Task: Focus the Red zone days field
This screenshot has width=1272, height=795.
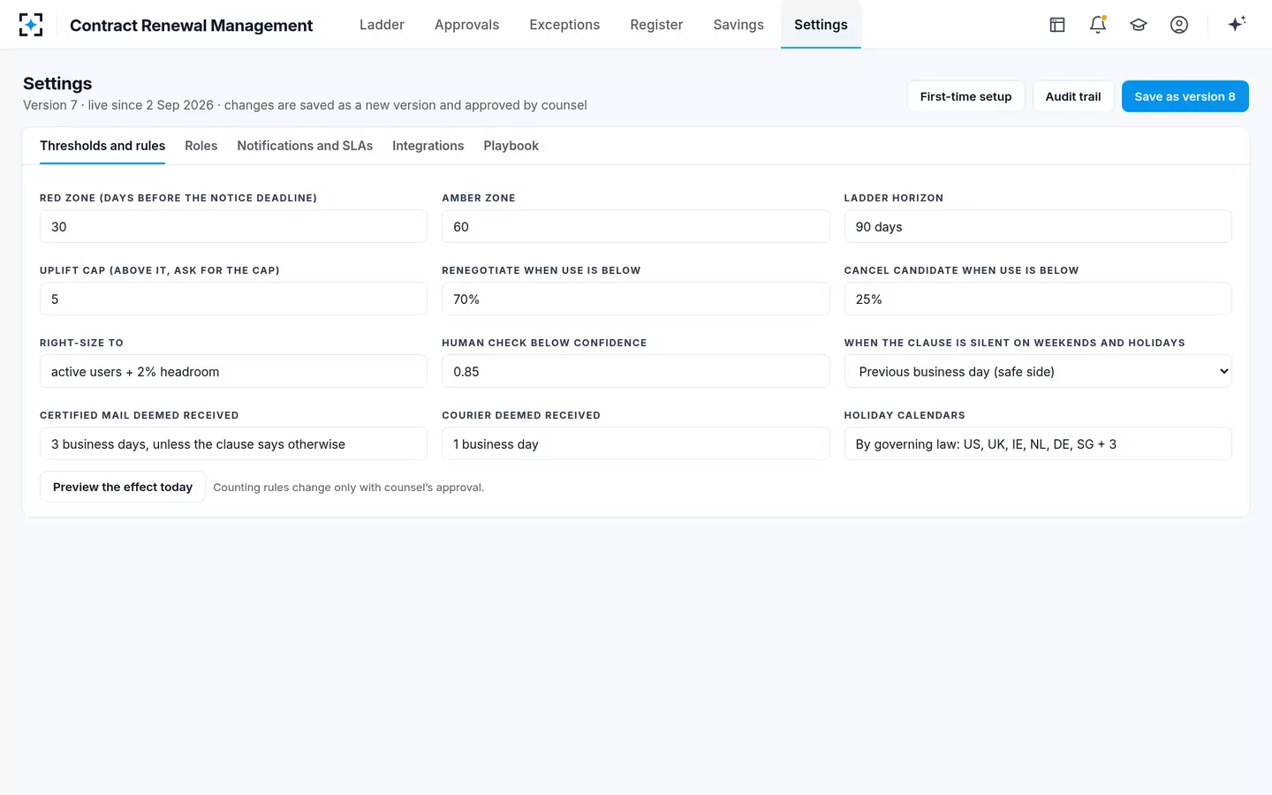Action: pyautogui.click(x=233, y=226)
